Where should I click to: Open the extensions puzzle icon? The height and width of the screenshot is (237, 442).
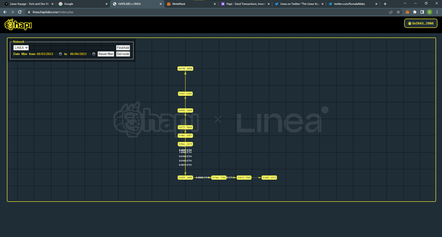(x=415, y=12)
